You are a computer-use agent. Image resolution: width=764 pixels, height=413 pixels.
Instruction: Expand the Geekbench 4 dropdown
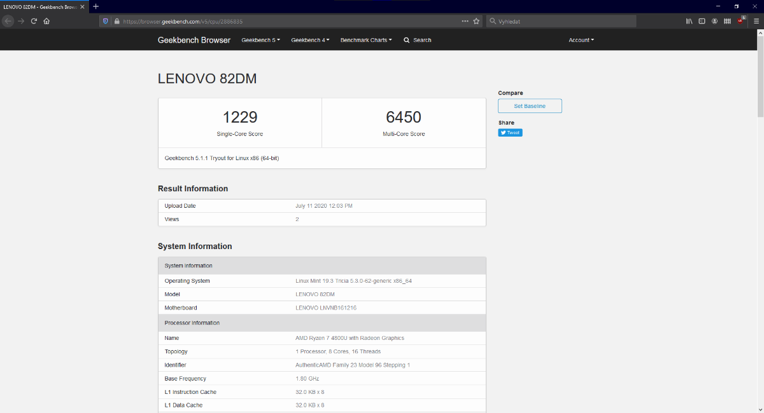click(310, 40)
